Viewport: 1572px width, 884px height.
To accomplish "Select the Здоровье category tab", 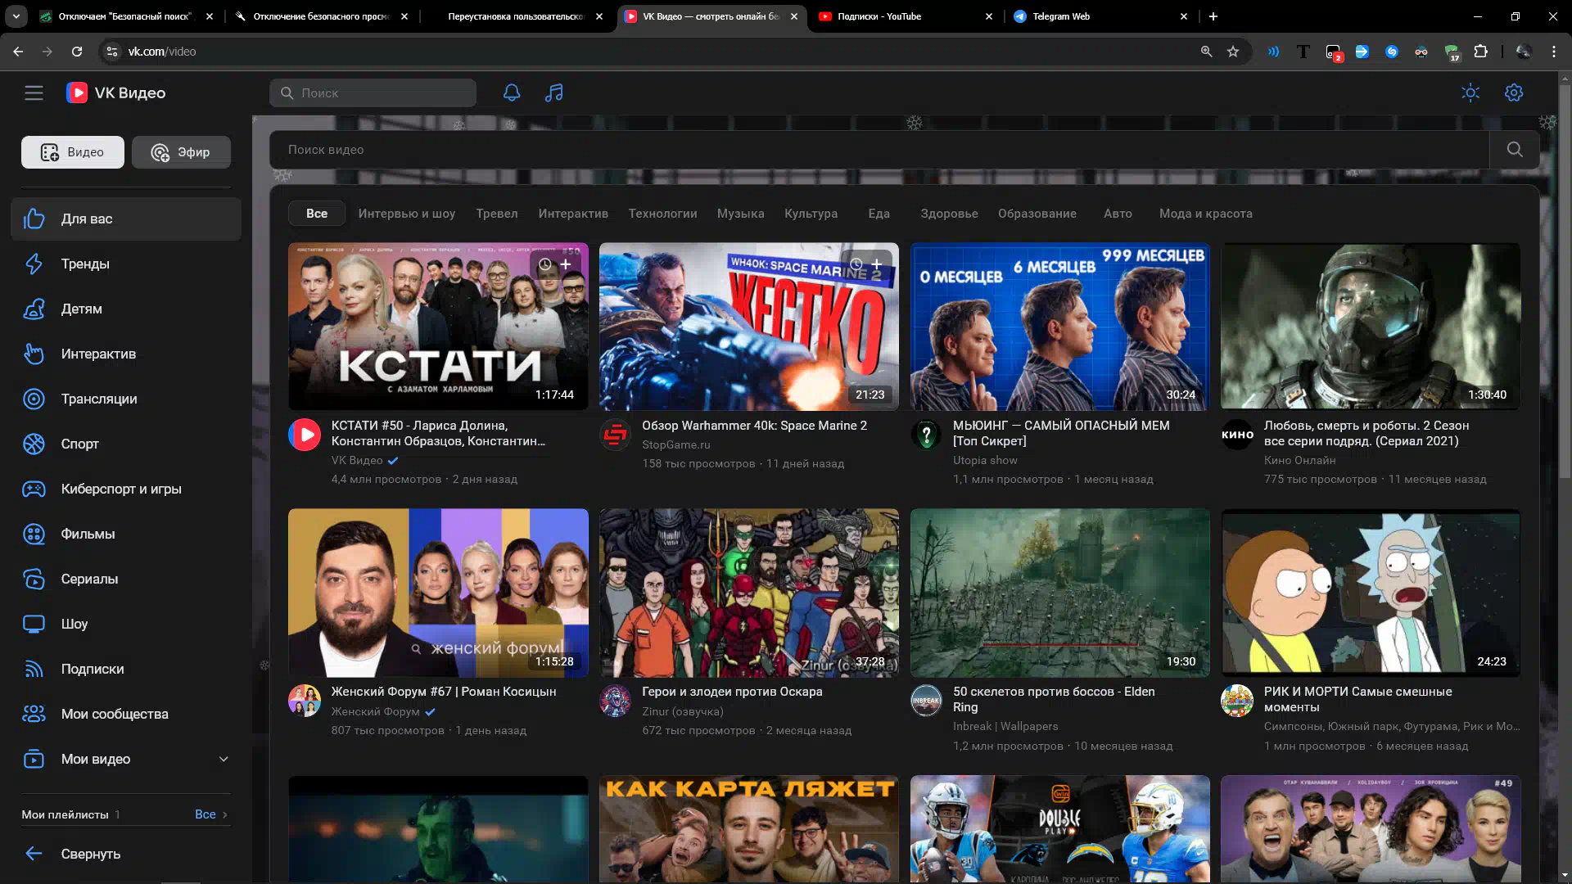I will (x=949, y=214).
